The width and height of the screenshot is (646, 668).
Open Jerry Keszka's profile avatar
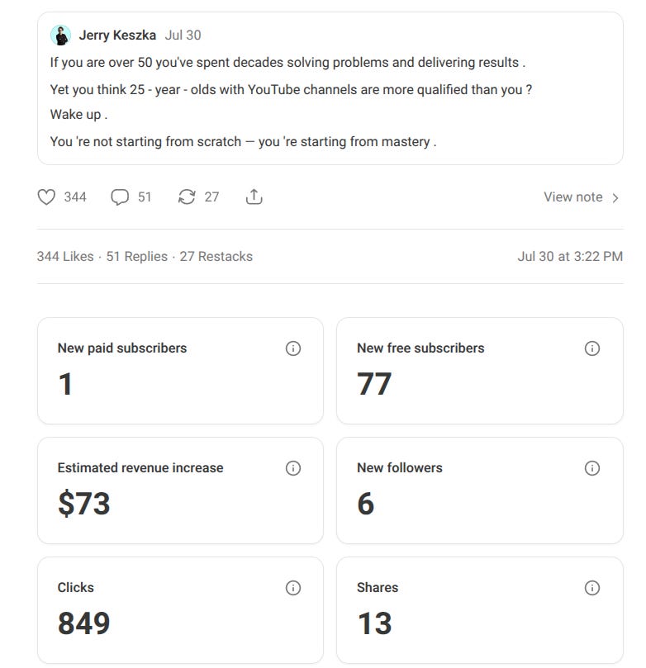click(x=60, y=36)
